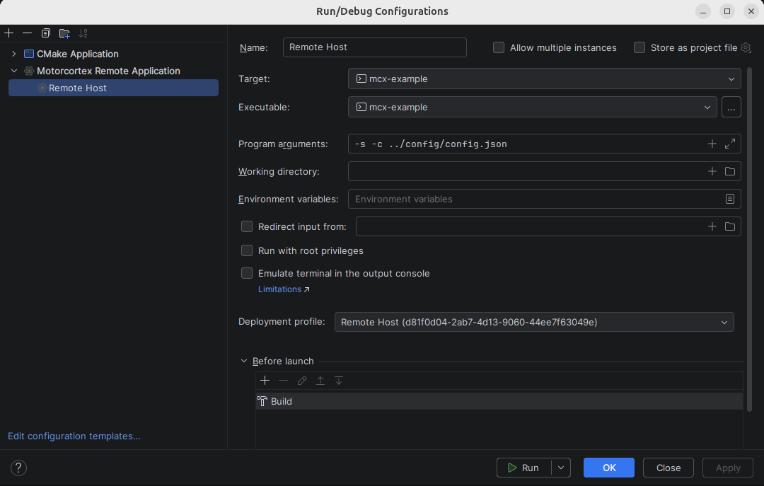Select Remote Host configuration in tree
The image size is (764, 486).
click(x=78, y=88)
